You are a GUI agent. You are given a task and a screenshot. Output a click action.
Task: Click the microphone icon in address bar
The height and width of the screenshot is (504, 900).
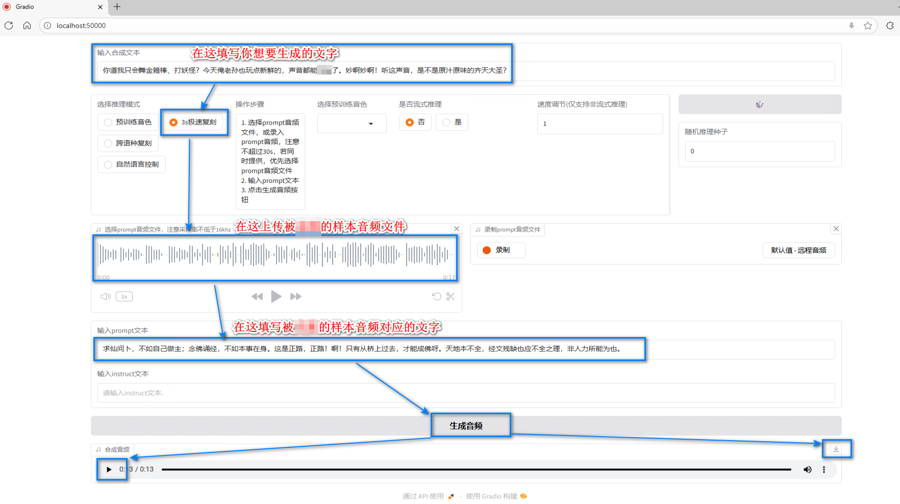pyautogui.click(x=852, y=25)
